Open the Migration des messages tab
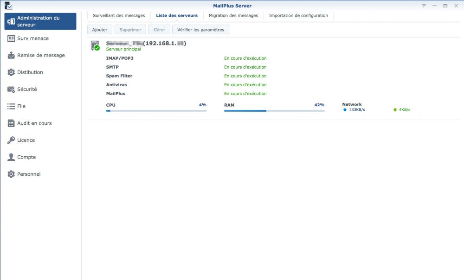The image size is (464, 280). [233, 15]
